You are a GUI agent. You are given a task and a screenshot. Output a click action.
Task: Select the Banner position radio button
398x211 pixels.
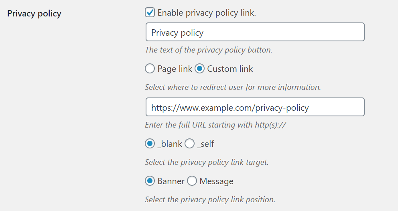[x=150, y=181]
